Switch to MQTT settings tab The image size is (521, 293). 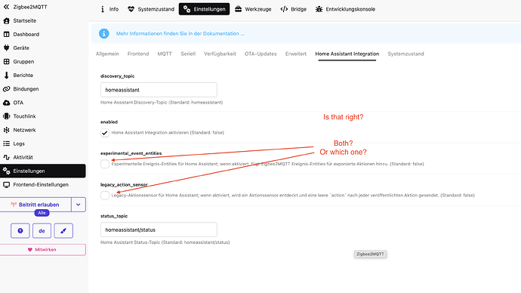tap(165, 54)
